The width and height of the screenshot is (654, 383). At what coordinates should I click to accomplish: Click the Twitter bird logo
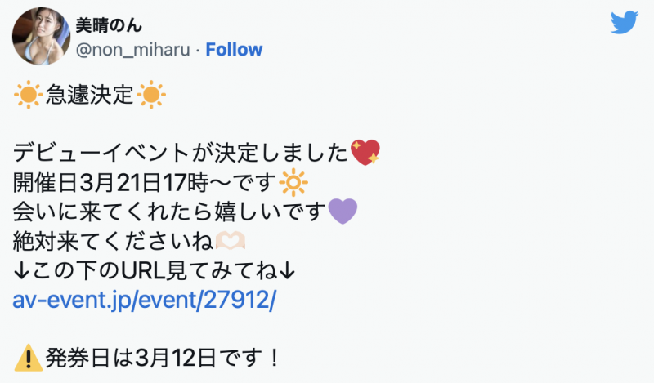click(x=625, y=23)
